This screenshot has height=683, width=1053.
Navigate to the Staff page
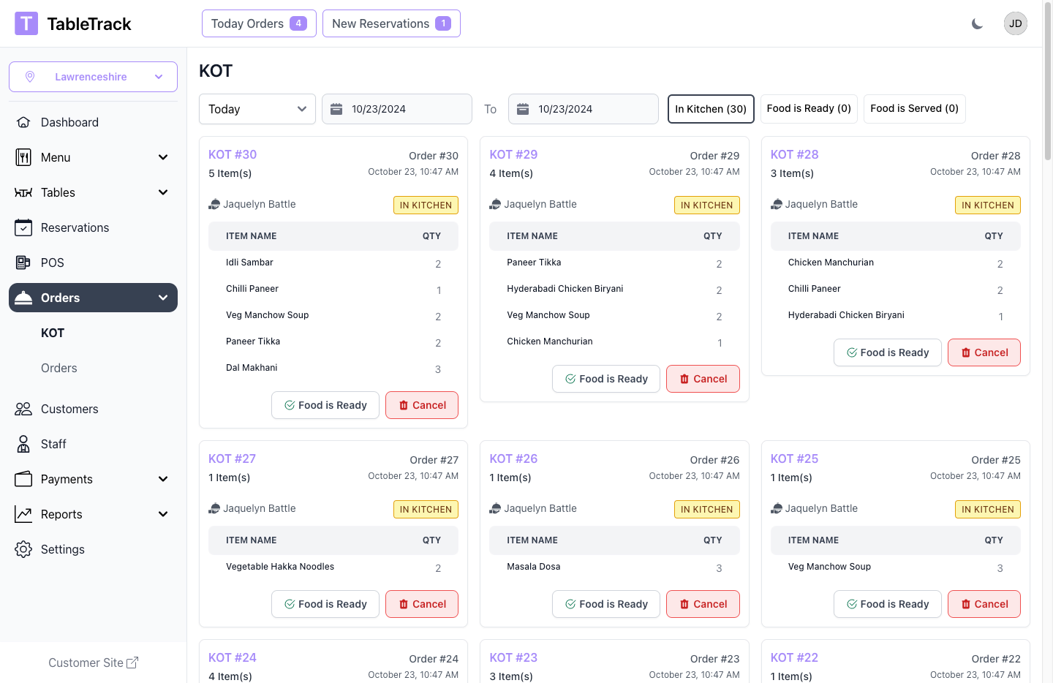pos(53,444)
